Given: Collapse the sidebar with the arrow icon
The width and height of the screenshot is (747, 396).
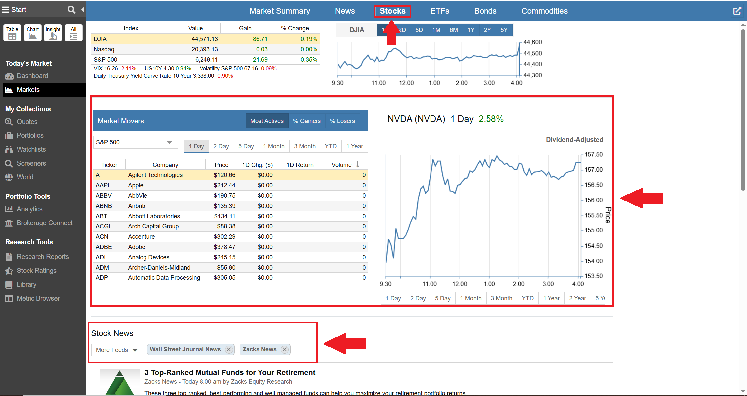Looking at the screenshot, I should [83, 10].
